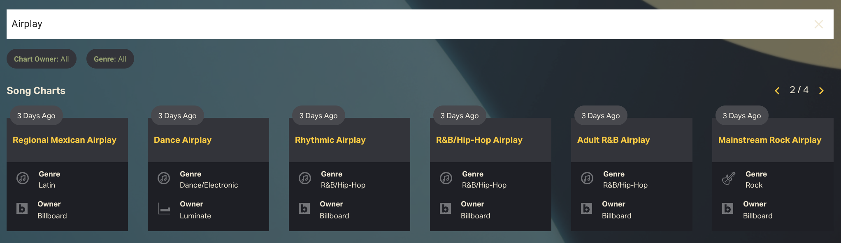Open Rhythmic Airplay chart title

coord(330,140)
